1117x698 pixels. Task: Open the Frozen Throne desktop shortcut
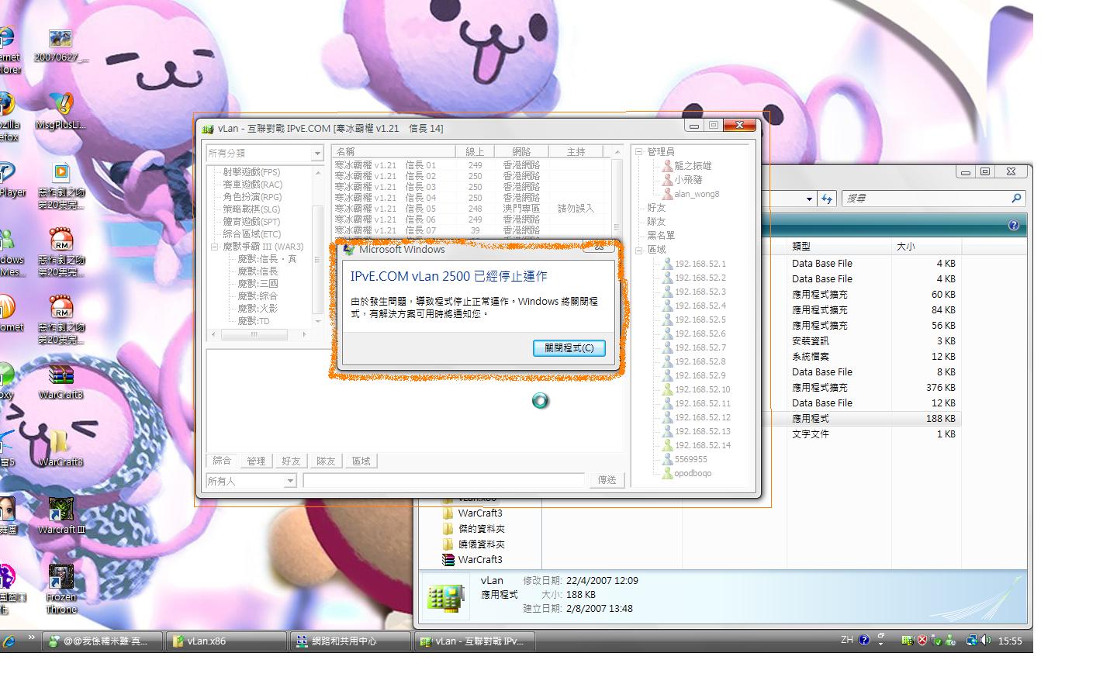[x=61, y=576]
